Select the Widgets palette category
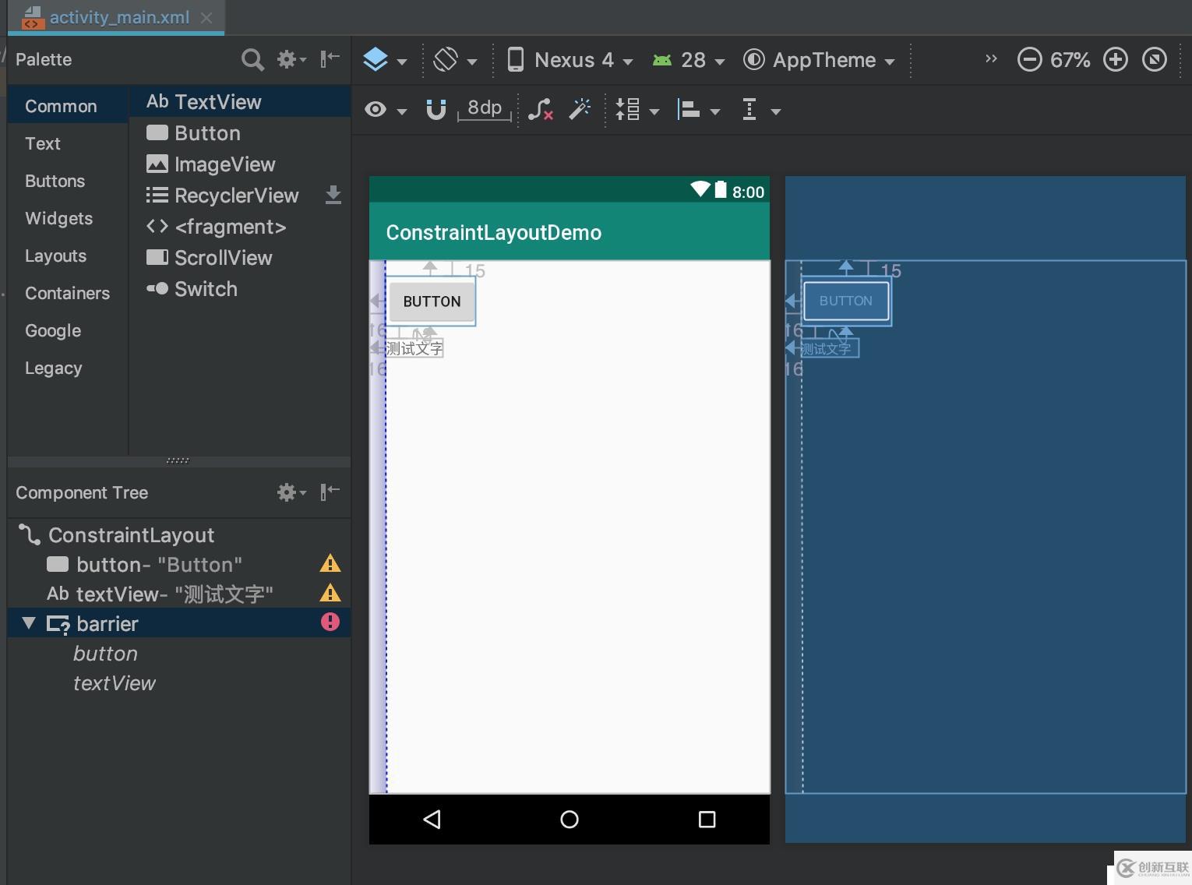 tap(58, 218)
